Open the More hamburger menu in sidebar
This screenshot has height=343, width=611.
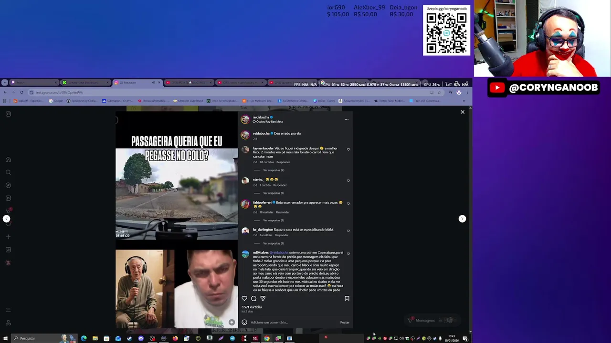coord(8,310)
